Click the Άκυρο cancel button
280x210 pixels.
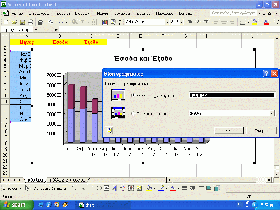pos(261,131)
